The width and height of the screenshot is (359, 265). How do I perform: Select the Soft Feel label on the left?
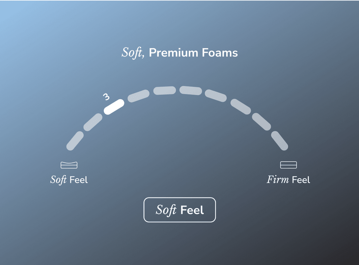click(x=69, y=179)
